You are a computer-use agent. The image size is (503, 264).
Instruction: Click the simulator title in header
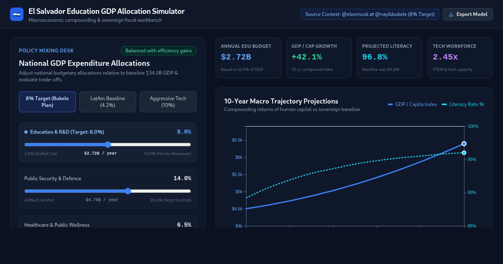click(x=106, y=11)
